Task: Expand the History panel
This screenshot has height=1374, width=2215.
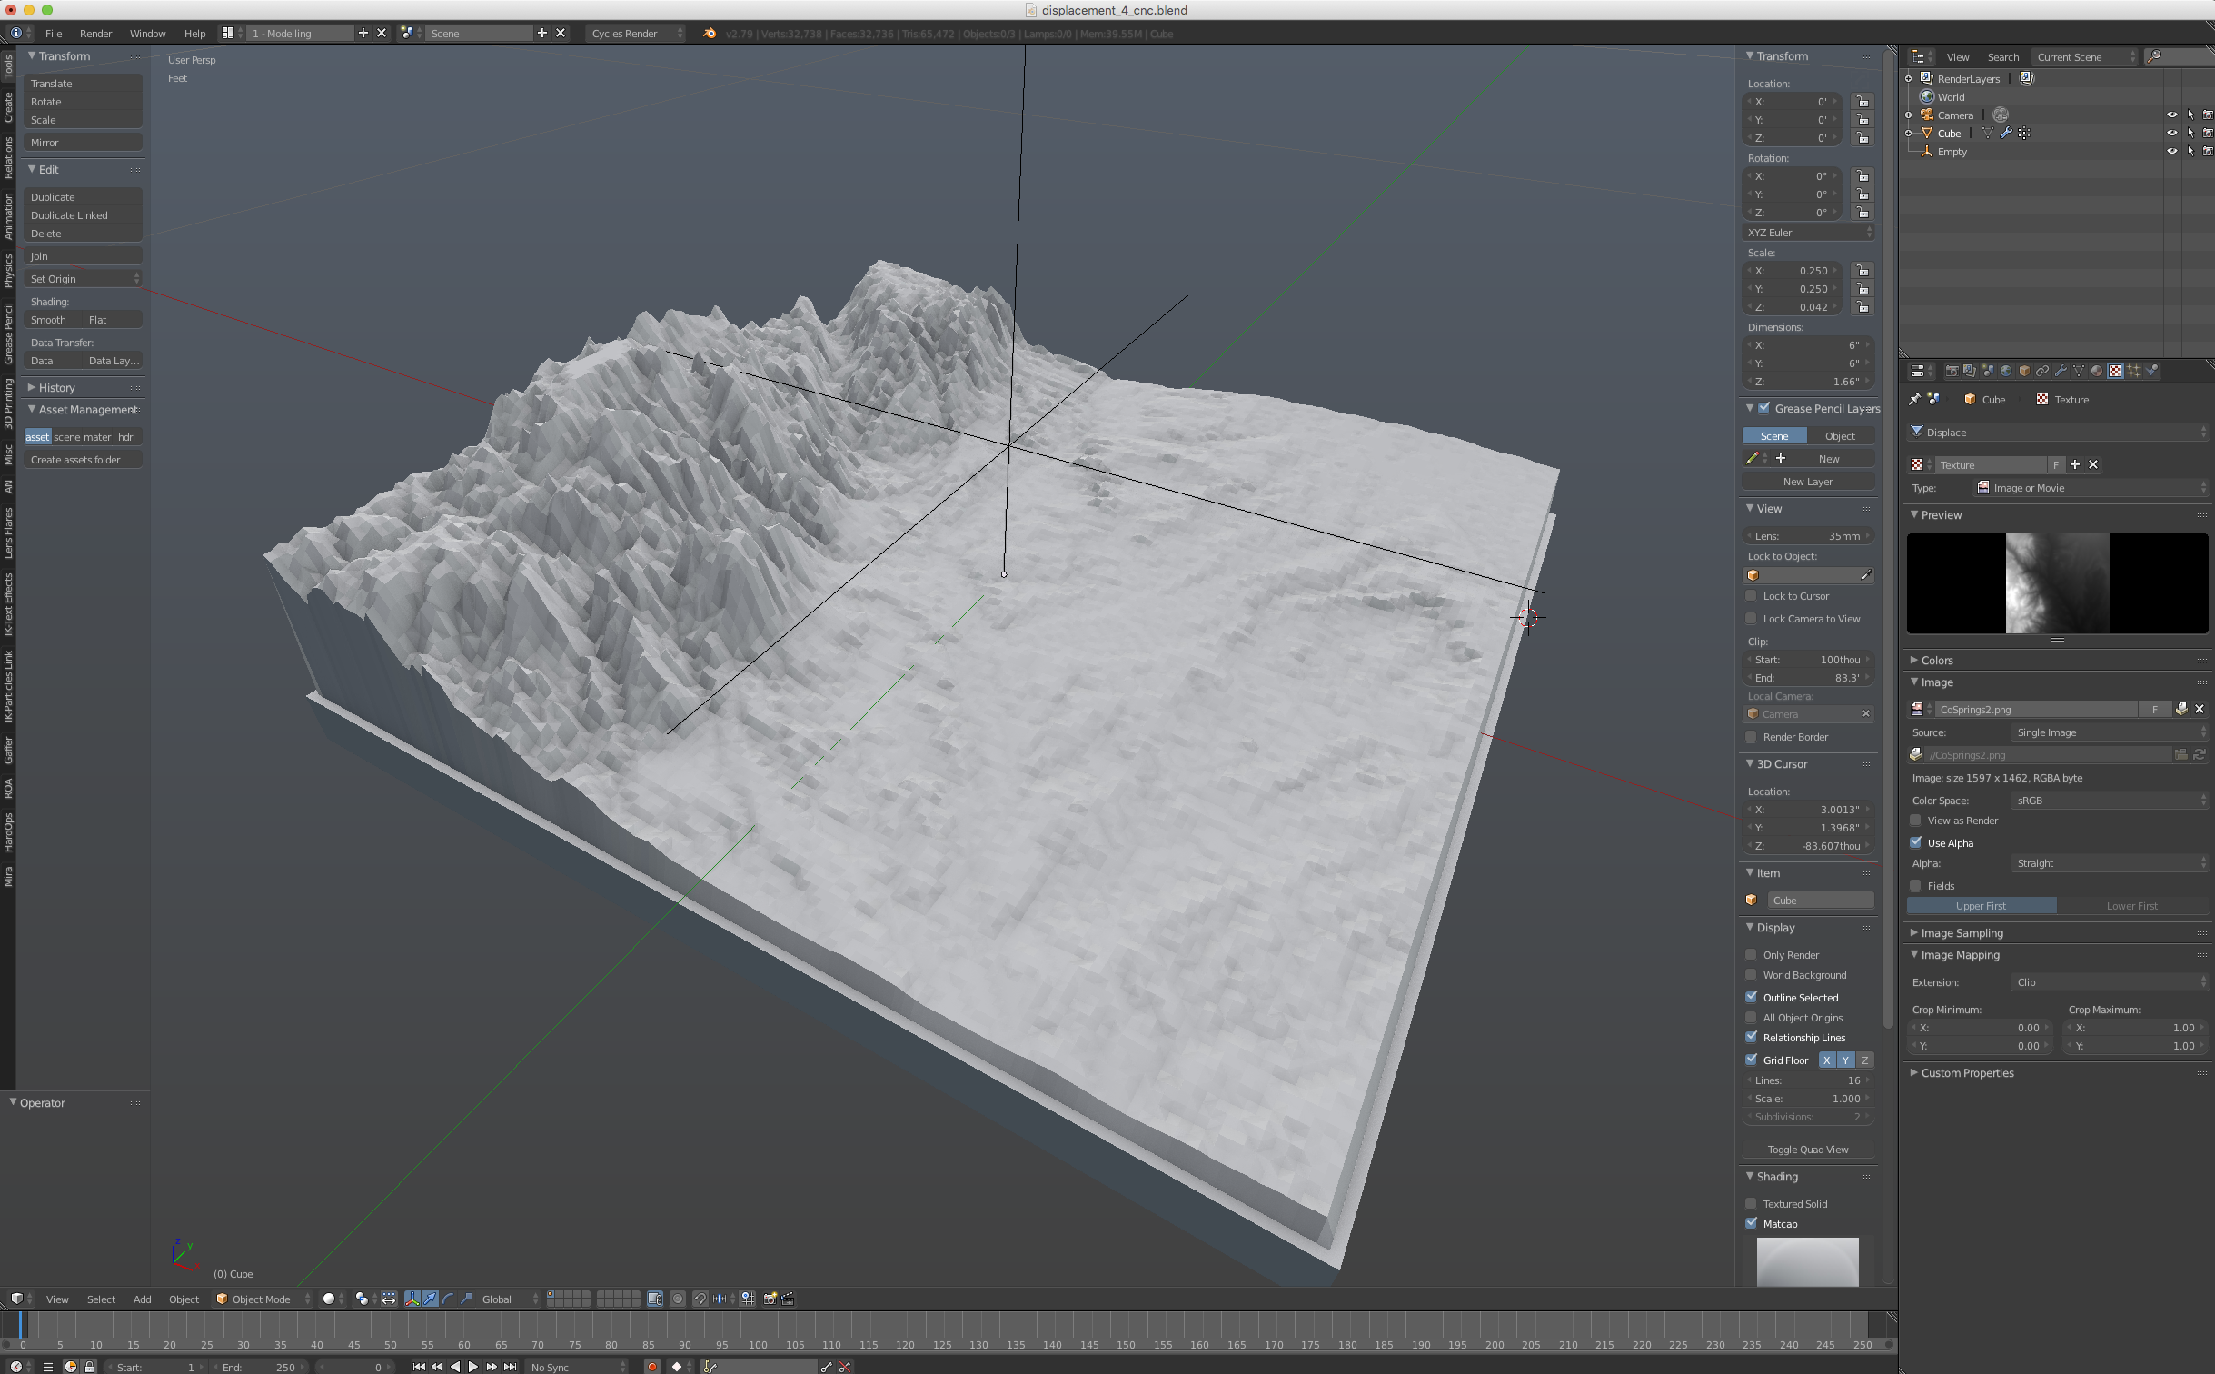Action: click(x=56, y=388)
